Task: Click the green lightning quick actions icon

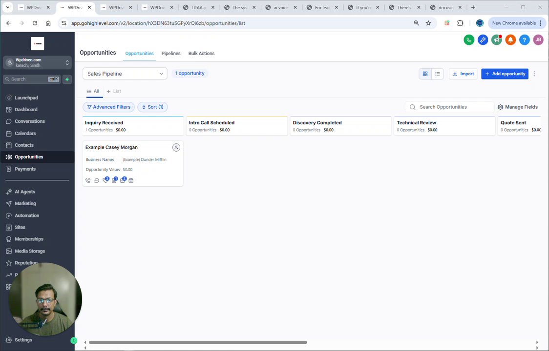Action: [67, 79]
